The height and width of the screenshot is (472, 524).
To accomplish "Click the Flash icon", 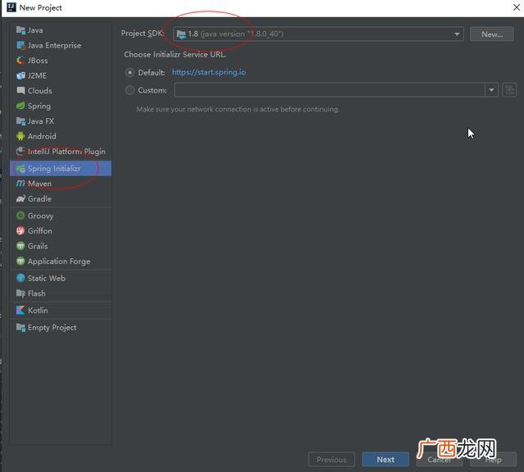I will tap(20, 293).
